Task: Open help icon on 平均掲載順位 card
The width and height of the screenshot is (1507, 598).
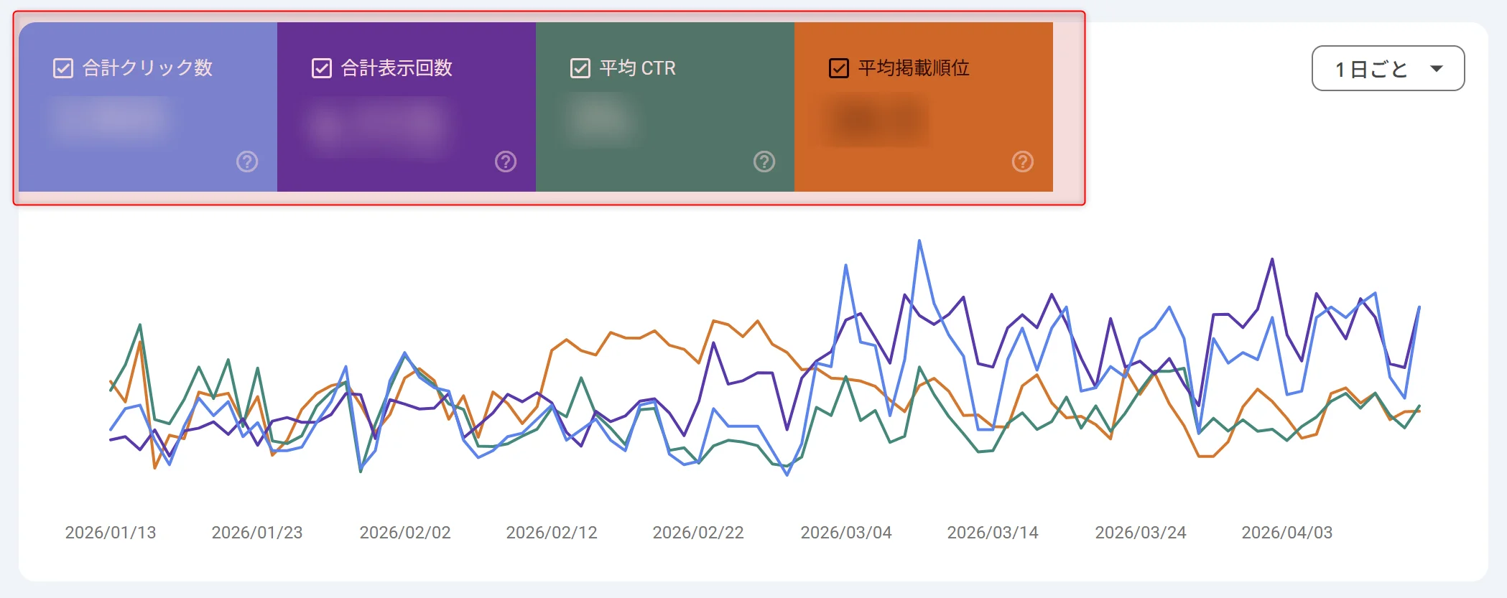Action: point(1023,162)
